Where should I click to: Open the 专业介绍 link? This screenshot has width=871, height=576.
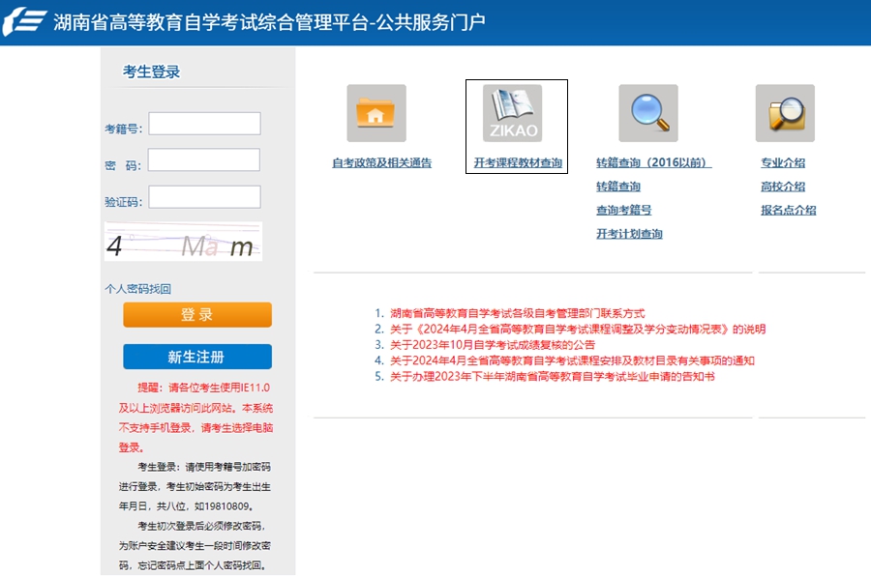point(783,162)
